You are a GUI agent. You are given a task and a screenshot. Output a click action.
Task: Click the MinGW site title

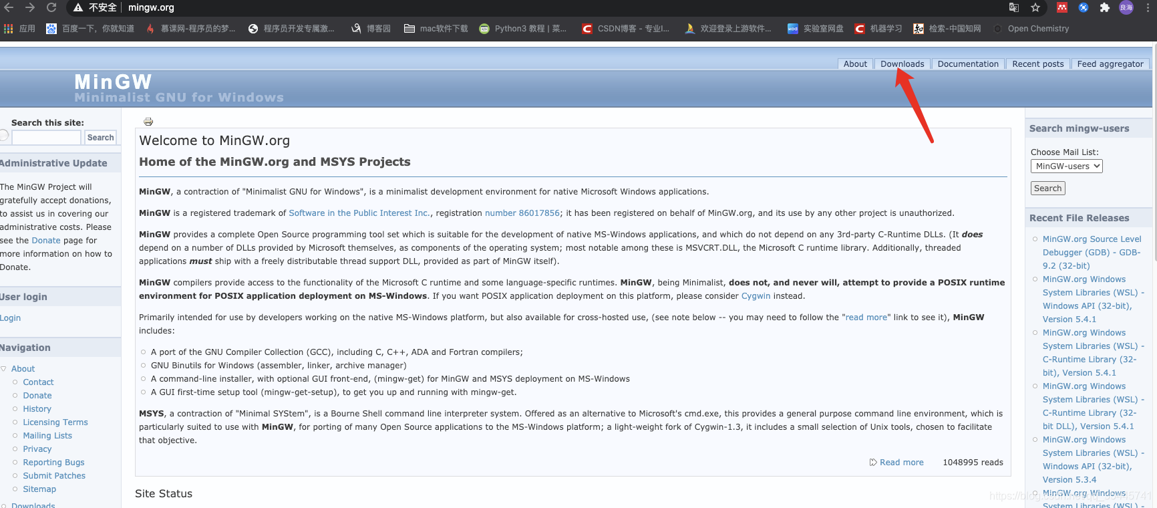[113, 82]
